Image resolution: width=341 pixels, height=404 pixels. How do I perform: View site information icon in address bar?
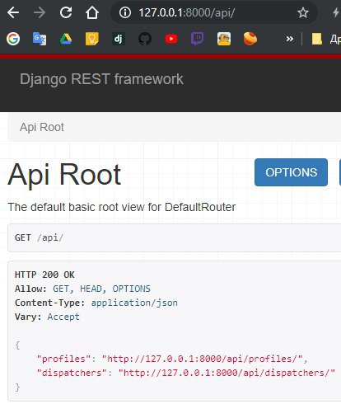click(125, 12)
